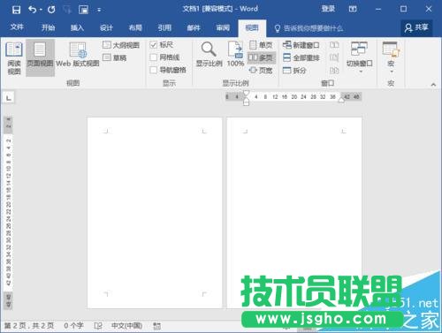Click 新建窗口 new window
Screen dimensions: 442x333
[301, 45]
